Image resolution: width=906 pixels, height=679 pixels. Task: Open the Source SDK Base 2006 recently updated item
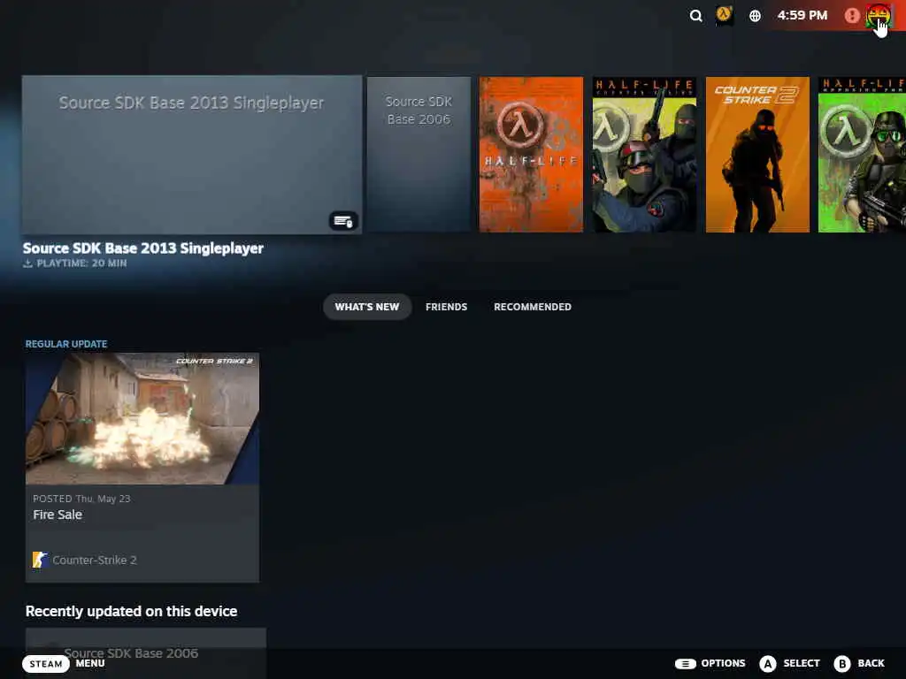[x=146, y=652]
